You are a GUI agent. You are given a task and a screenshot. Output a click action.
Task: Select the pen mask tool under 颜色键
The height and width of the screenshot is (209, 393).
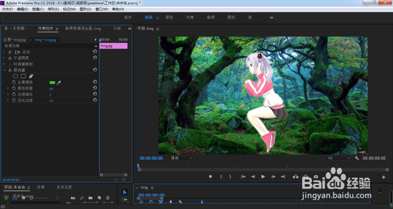(x=31, y=76)
